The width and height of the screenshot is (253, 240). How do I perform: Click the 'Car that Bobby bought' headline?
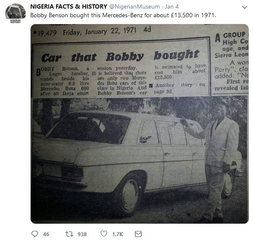tap(120, 56)
